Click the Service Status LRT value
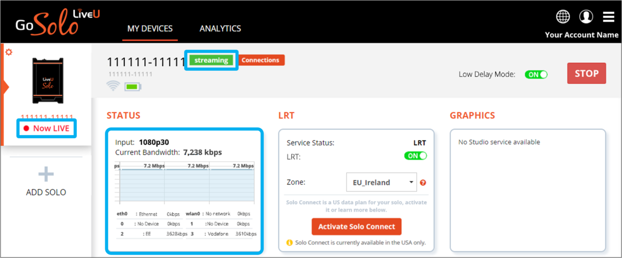This screenshot has height=258, width=622. point(420,143)
